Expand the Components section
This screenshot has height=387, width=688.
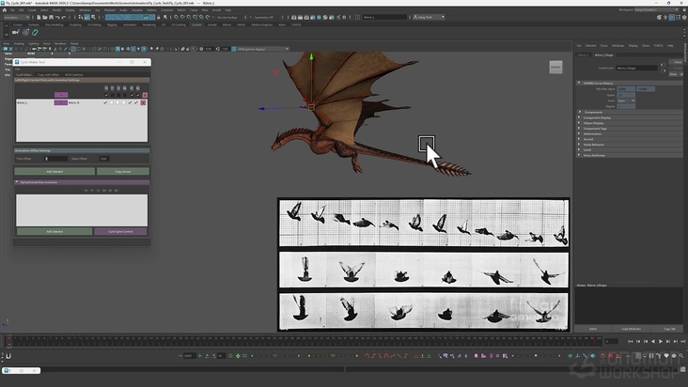(x=579, y=112)
